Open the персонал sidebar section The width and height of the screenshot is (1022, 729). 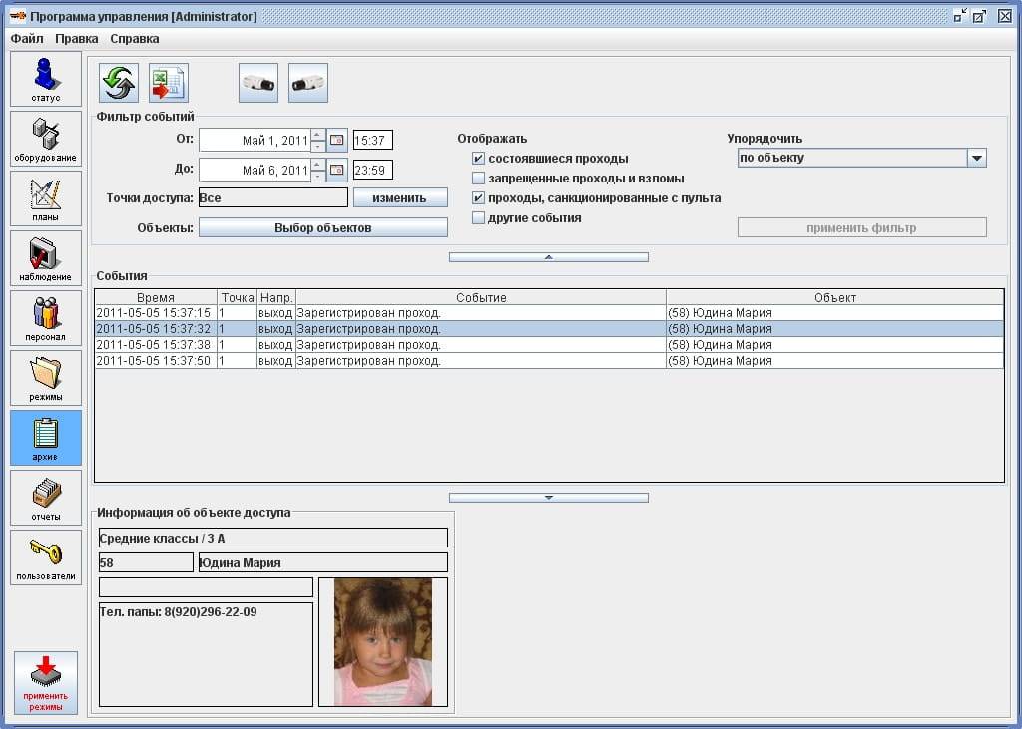(x=46, y=318)
